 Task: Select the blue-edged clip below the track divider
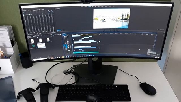point(85,47)
